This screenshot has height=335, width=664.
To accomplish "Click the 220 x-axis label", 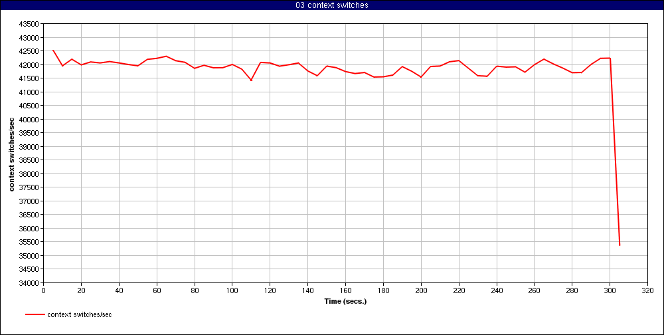I will 459,291.
